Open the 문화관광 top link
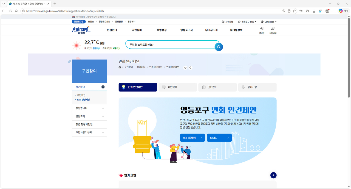This screenshot has height=189, width=351. tap(119, 22)
